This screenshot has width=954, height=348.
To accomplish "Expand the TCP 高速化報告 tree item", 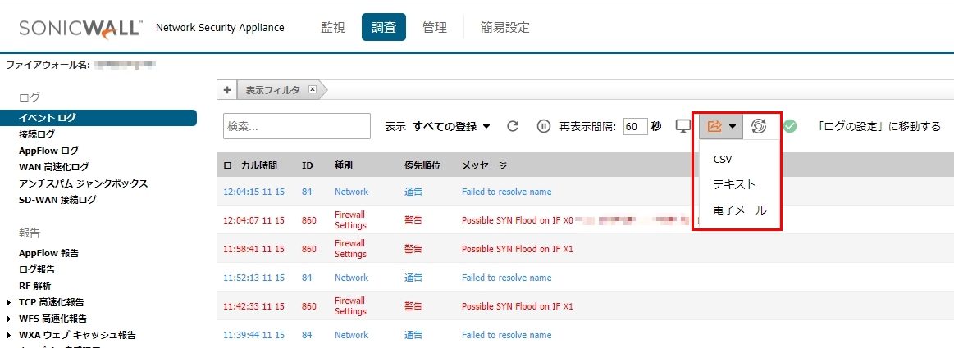I will (9, 302).
